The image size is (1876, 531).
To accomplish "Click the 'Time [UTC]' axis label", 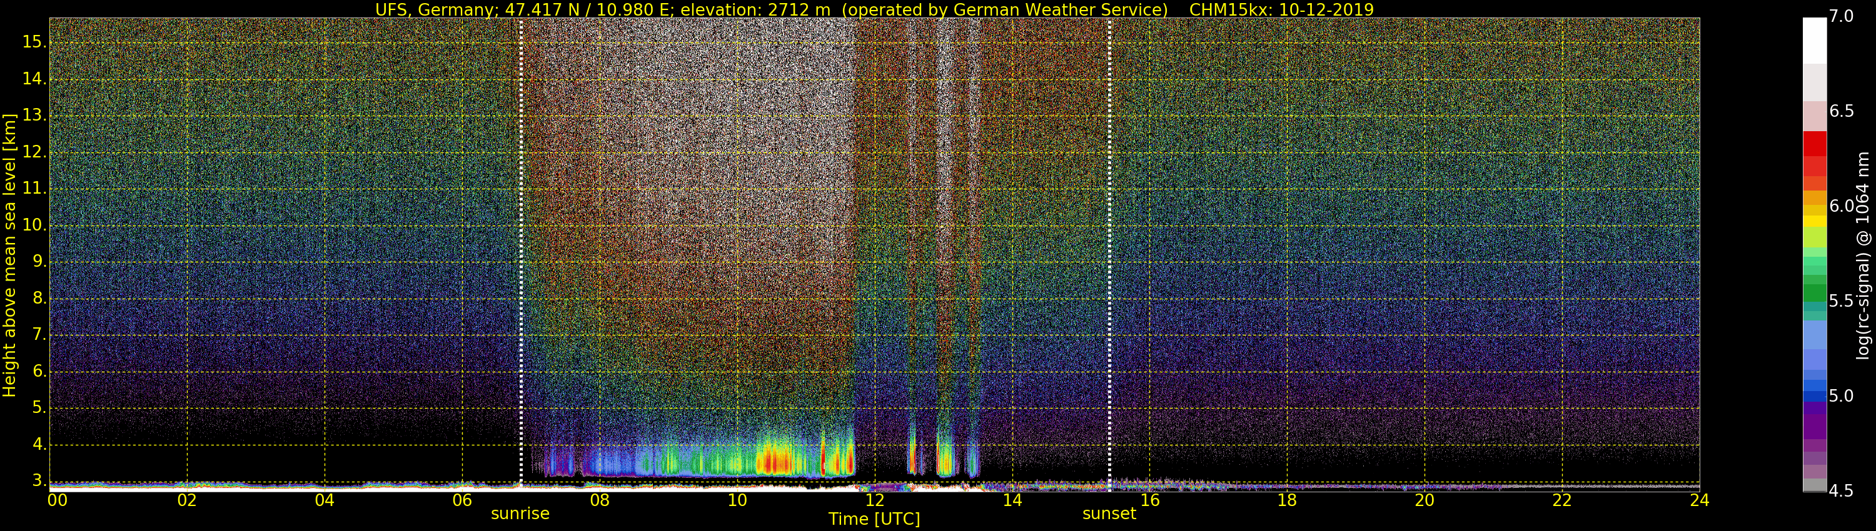I will (x=874, y=519).
